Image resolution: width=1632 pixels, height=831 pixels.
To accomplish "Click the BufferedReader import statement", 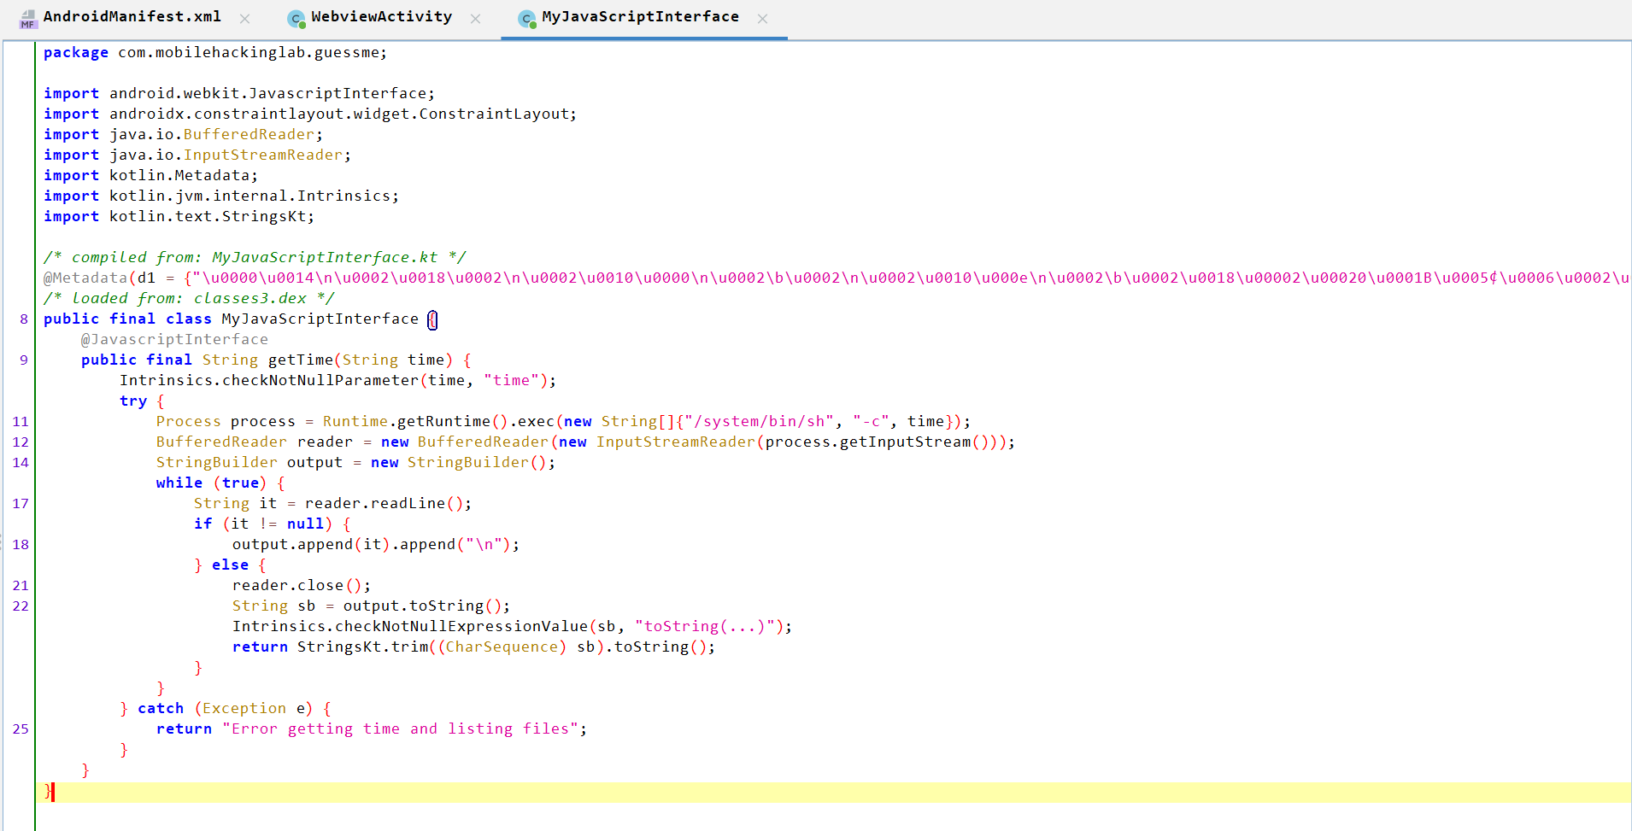I will (182, 134).
